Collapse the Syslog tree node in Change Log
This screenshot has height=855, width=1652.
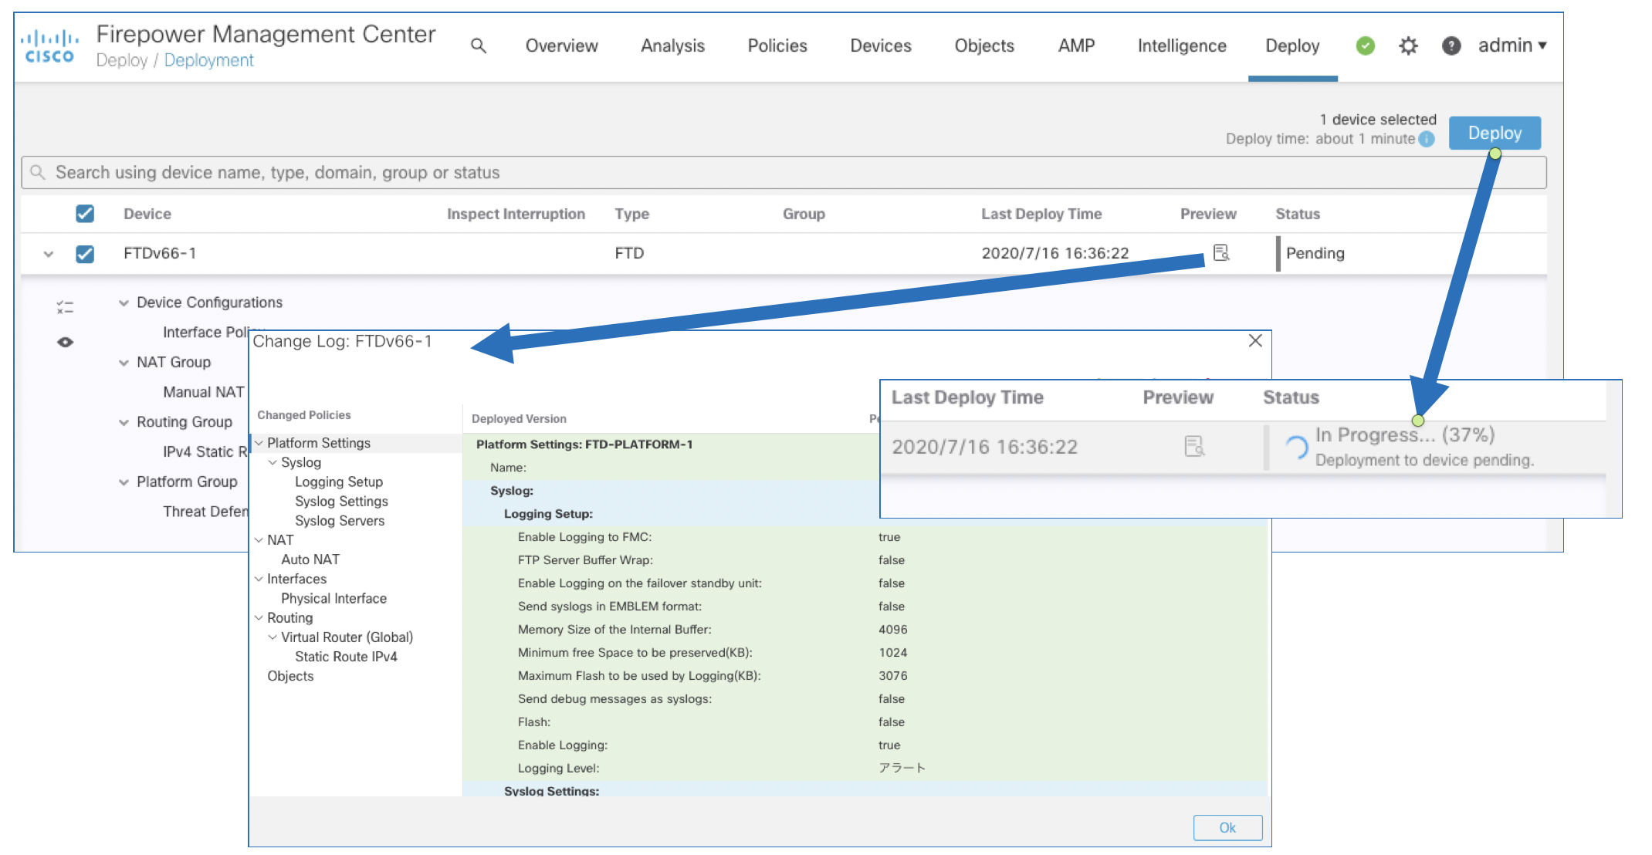pyautogui.click(x=273, y=462)
